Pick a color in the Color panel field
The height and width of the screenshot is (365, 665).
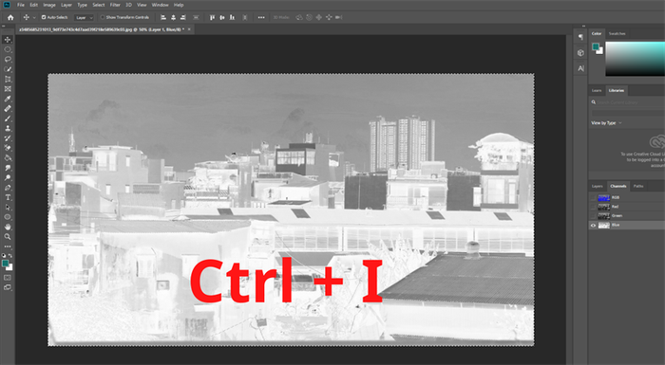click(x=635, y=59)
